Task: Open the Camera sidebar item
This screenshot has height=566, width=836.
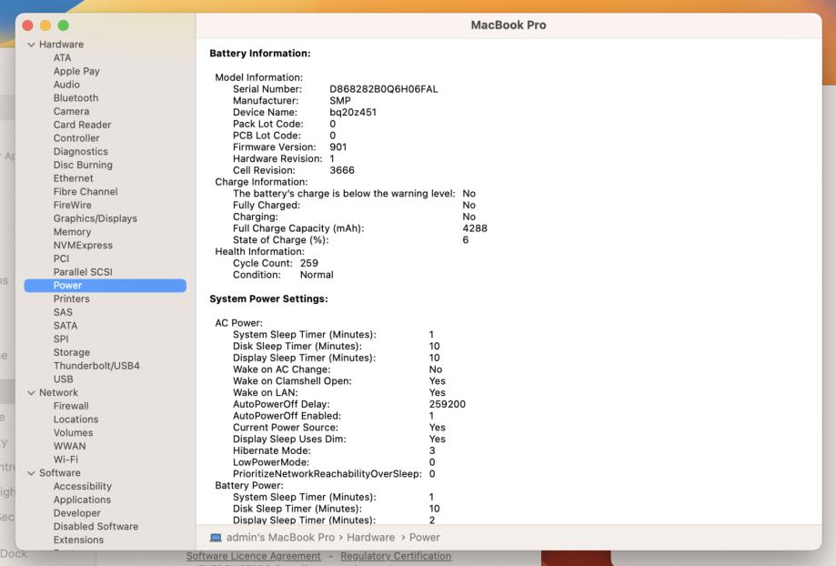Action: click(72, 111)
